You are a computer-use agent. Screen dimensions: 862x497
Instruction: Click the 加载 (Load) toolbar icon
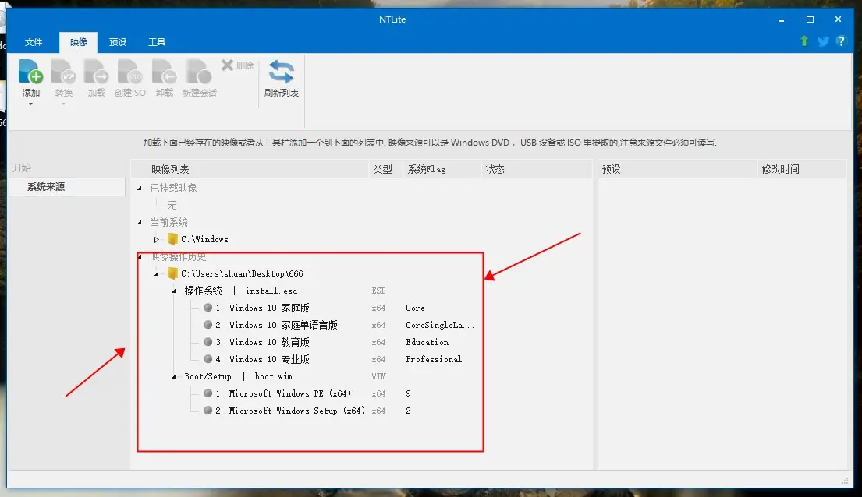(x=97, y=72)
